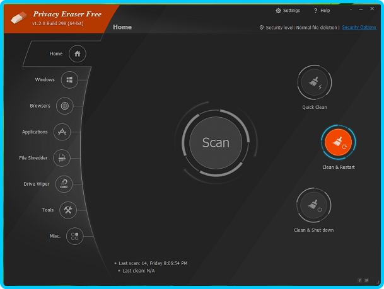The width and height of the screenshot is (384, 289).
Task: Close the Privacy Eraser window
Action: pos(372,9)
